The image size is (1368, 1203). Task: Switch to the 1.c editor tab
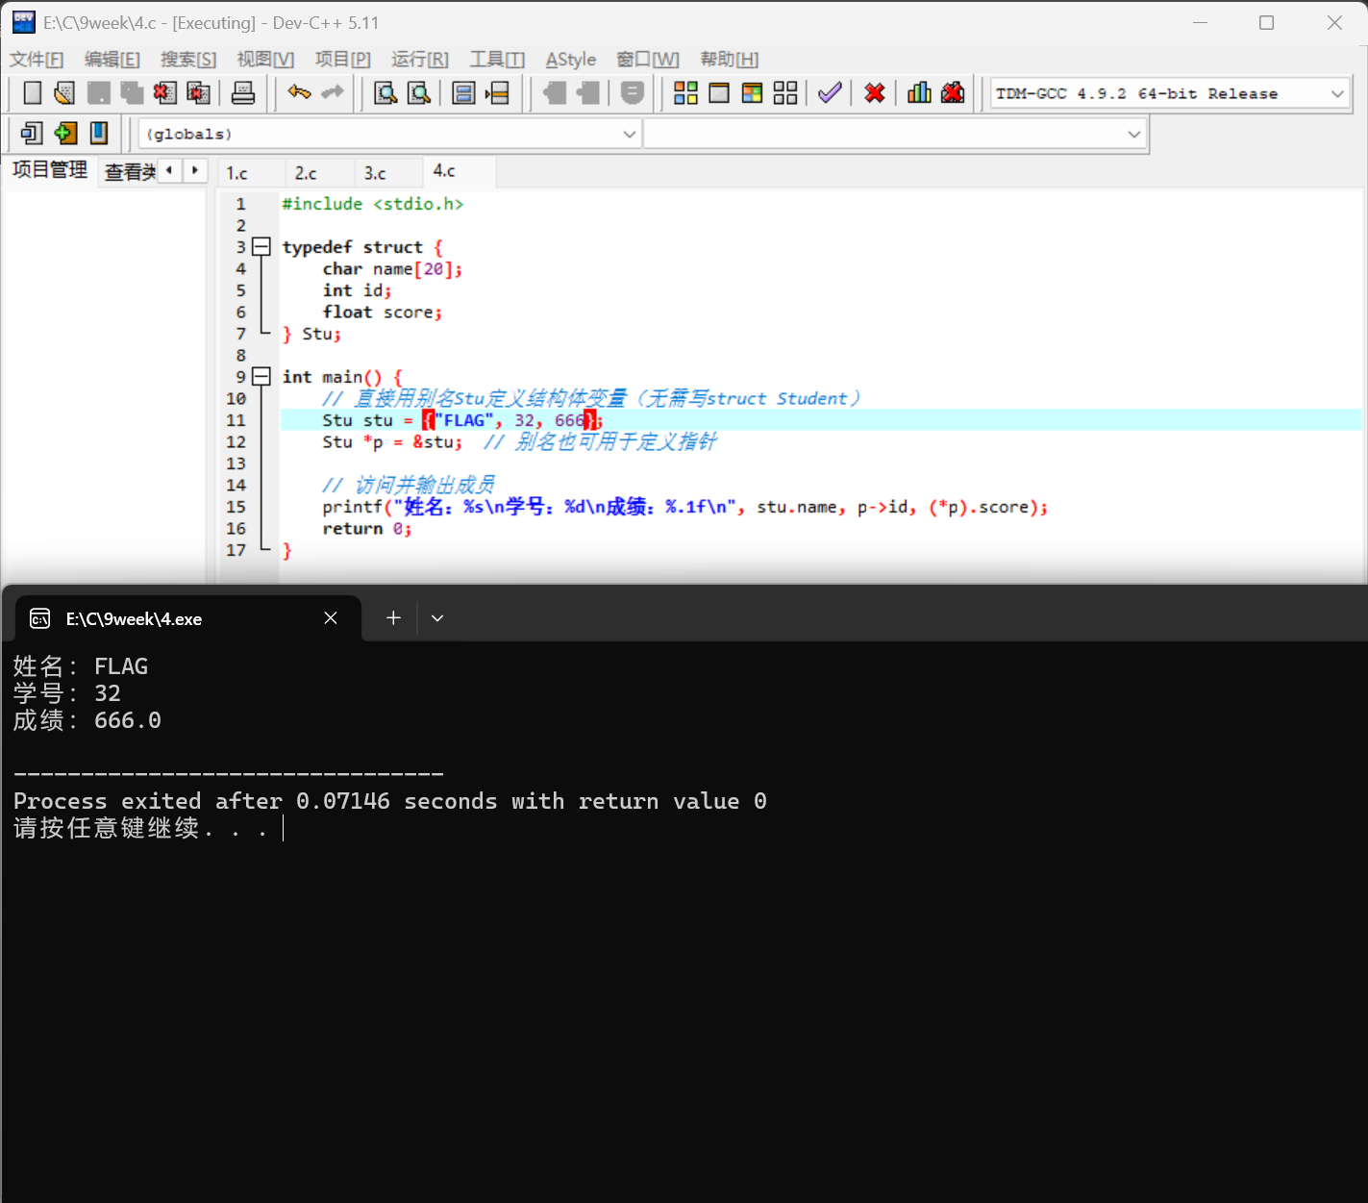coord(237,173)
